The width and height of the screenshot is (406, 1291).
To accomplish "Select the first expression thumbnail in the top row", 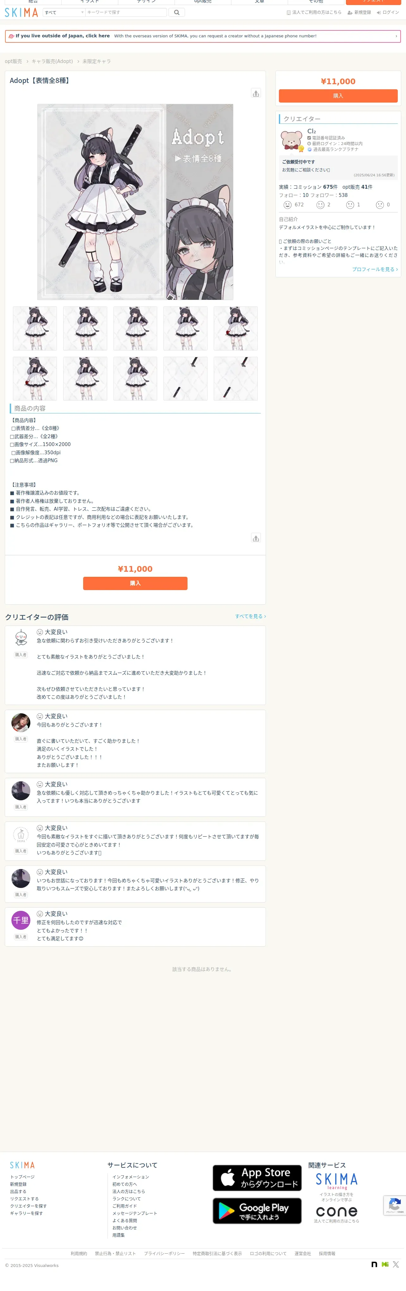I will coord(35,328).
